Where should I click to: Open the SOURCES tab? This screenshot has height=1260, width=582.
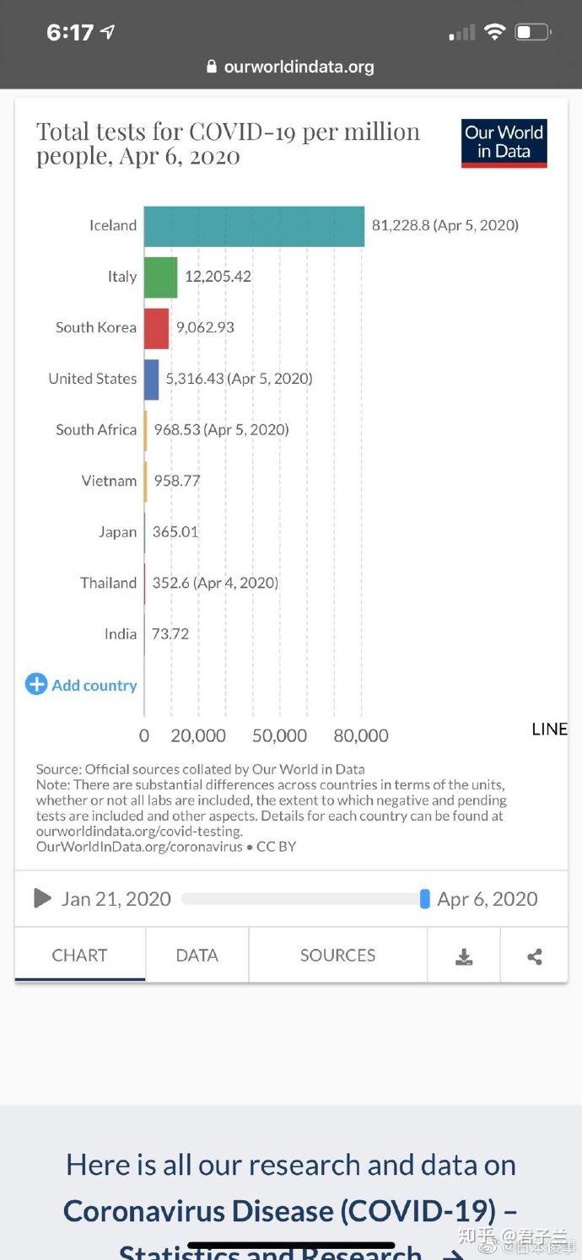(x=337, y=956)
